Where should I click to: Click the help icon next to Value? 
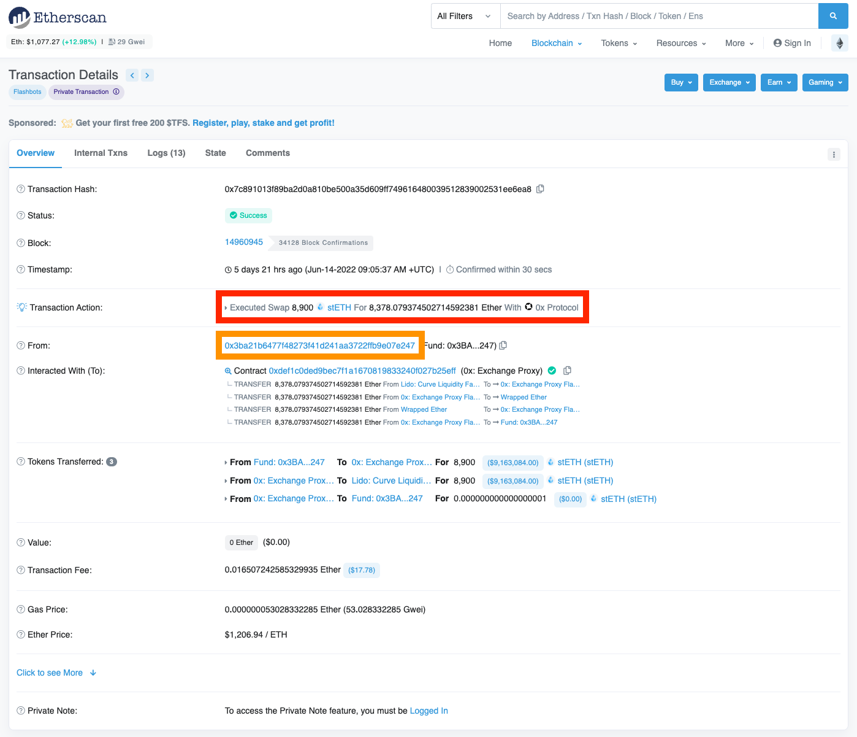point(21,542)
